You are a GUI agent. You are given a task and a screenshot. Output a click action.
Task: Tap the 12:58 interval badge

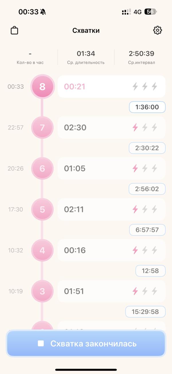coord(150,271)
